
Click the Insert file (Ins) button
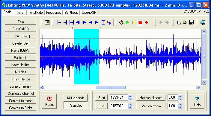tap(21, 65)
